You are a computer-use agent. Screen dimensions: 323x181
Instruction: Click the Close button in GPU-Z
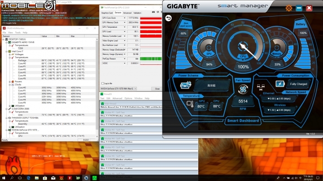click(157, 88)
